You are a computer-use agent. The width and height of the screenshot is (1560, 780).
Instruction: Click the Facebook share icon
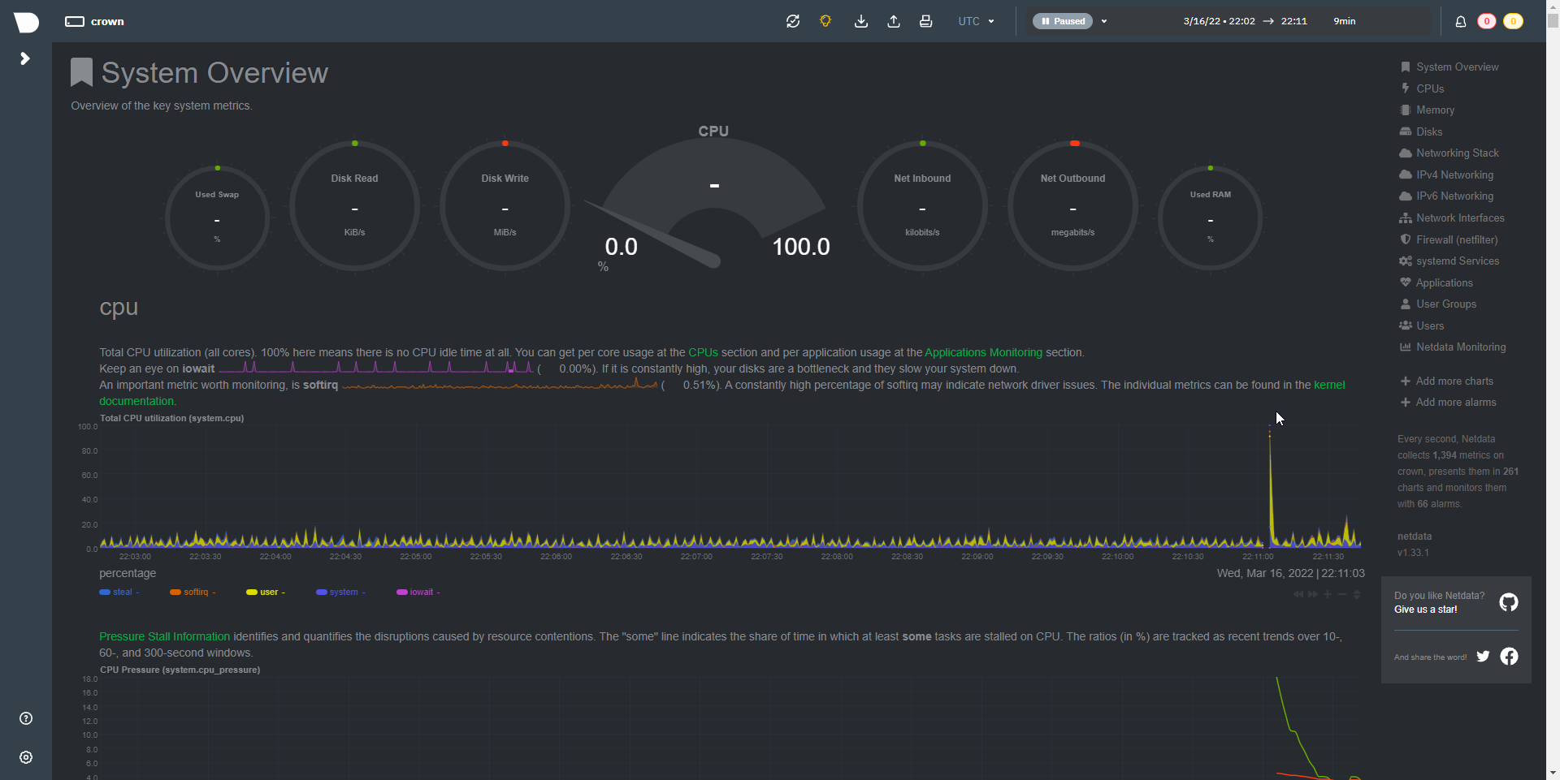click(x=1509, y=657)
